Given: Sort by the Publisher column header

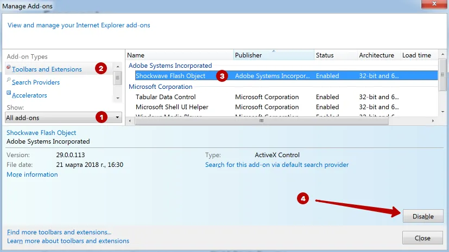Looking at the screenshot, I should tap(274, 55).
